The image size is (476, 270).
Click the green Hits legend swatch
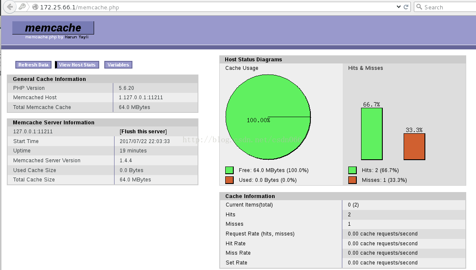(x=353, y=170)
